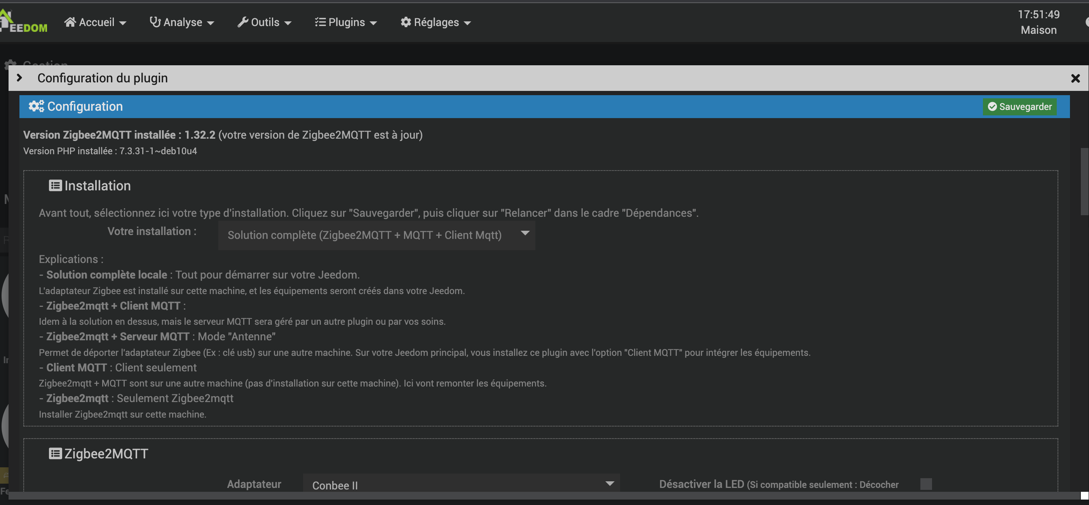The width and height of the screenshot is (1089, 505).
Task: Expand chevron beside Configuration du plugin
Action: click(x=19, y=78)
